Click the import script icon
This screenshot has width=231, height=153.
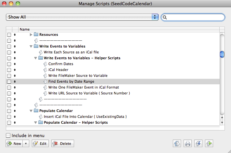pos(198,143)
